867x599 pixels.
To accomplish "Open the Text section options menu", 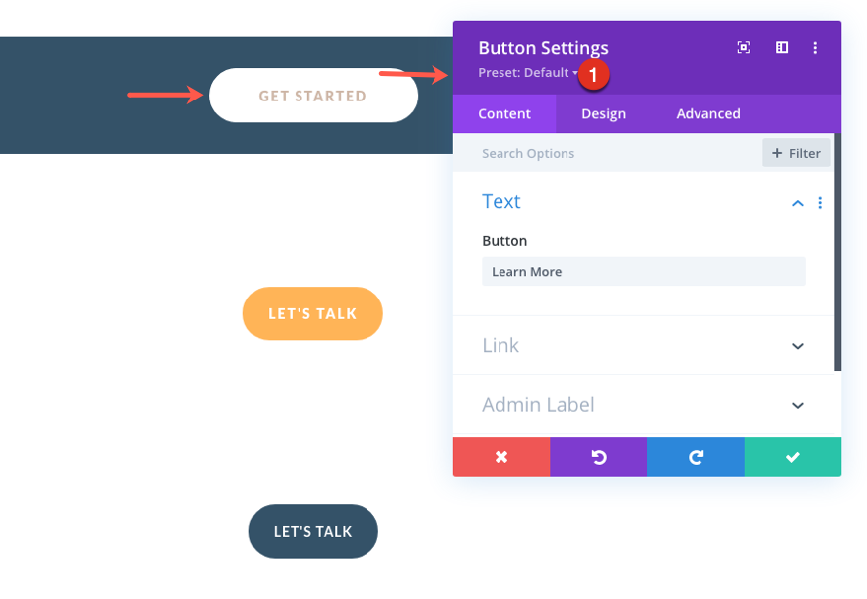I will pyautogui.click(x=820, y=203).
